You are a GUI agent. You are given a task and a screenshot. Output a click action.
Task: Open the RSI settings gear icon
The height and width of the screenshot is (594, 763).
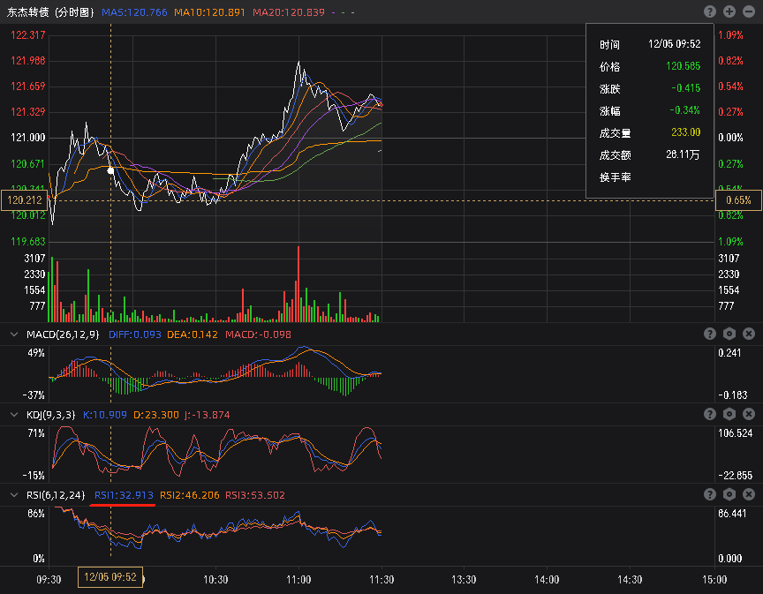(x=728, y=494)
